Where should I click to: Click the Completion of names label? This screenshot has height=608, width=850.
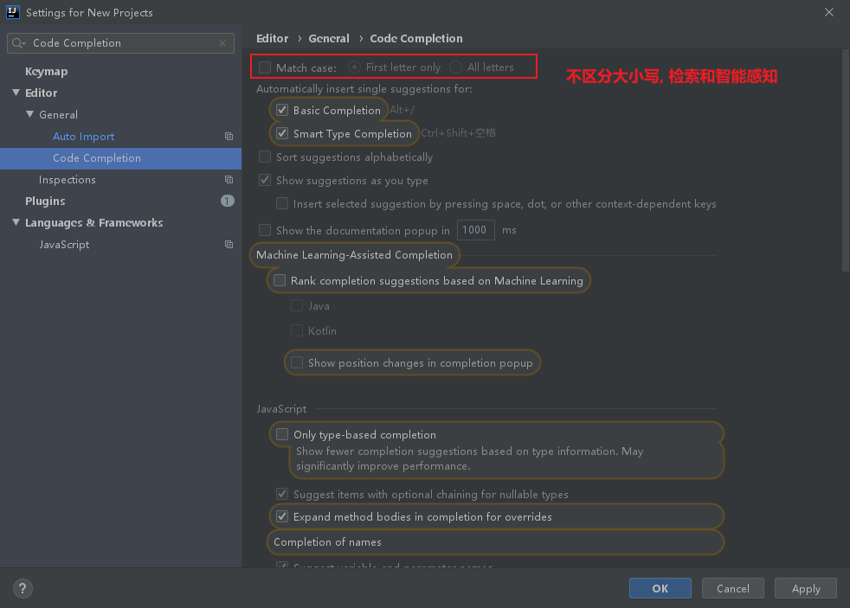point(327,542)
